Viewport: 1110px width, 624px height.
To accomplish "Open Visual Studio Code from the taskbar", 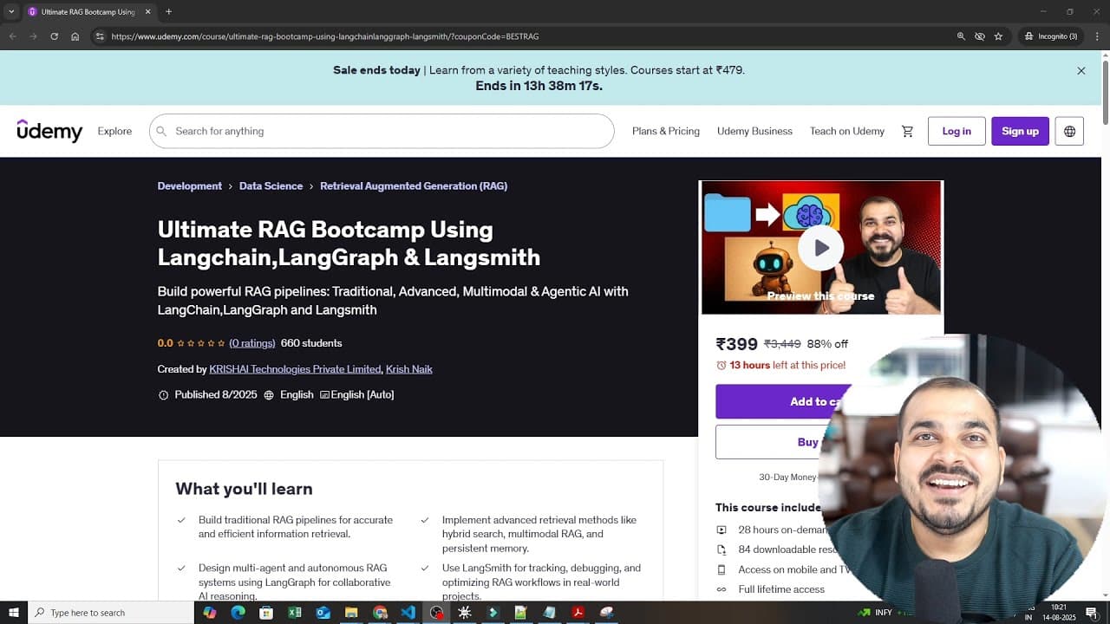I will click(408, 613).
